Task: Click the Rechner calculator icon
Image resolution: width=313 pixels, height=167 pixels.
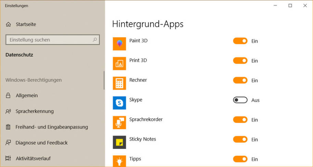Action: click(x=119, y=83)
